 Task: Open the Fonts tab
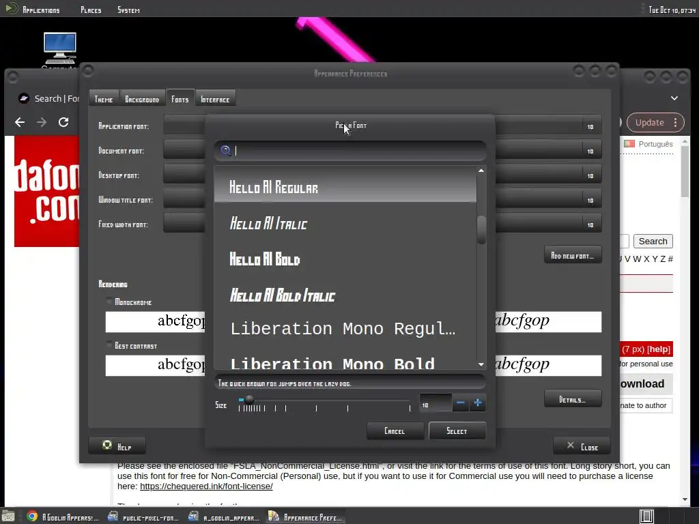point(180,99)
